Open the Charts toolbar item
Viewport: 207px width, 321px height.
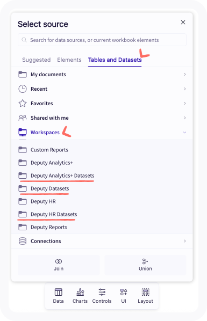tap(80, 296)
